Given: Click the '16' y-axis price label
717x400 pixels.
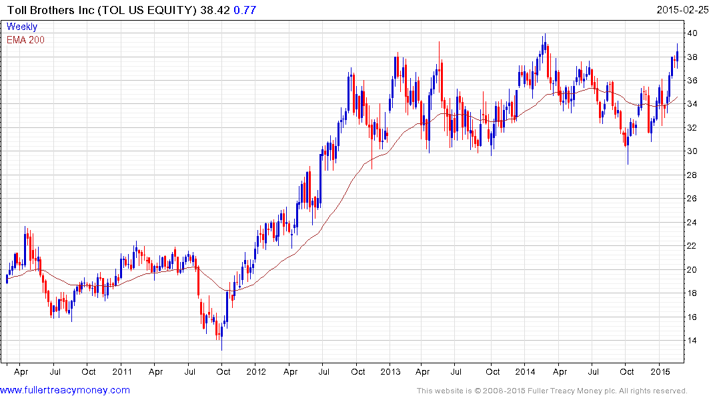Looking at the screenshot, I should pyautogui.click(x=692, y=317).
